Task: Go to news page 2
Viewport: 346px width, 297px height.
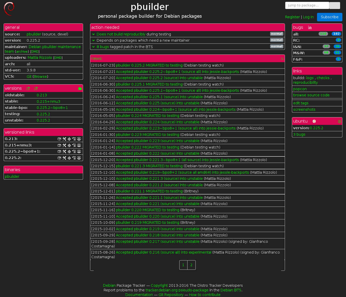Action: click(x=191, y=265)
